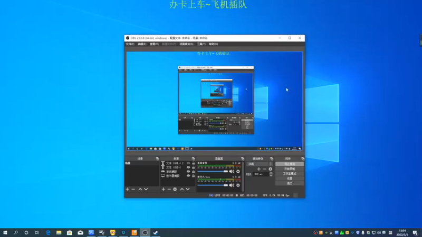Remove the selected source with the minus icon

(x=169, y=189)
